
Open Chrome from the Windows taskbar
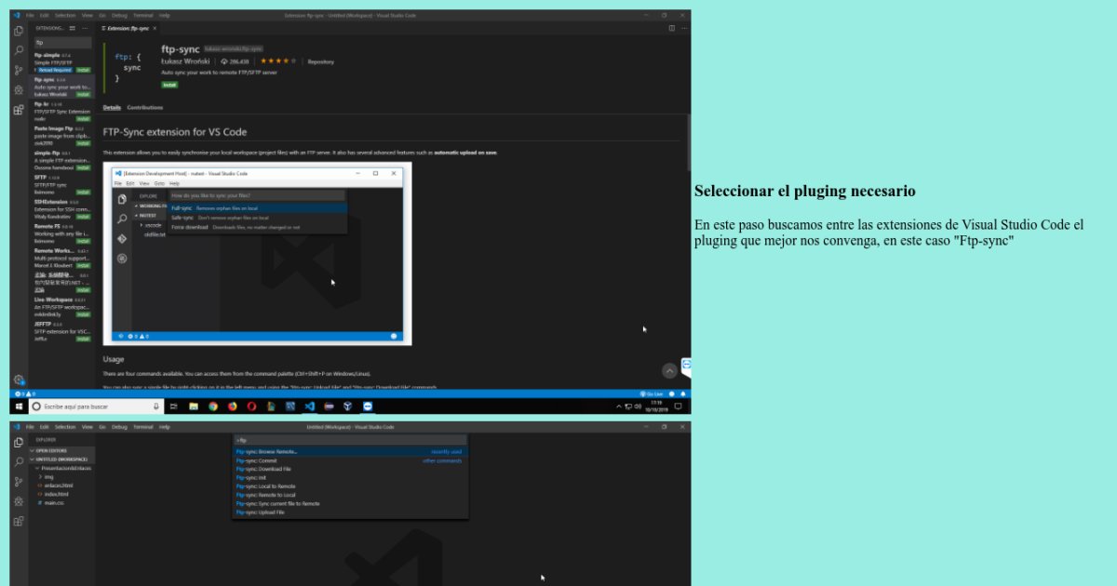(213, 406)
